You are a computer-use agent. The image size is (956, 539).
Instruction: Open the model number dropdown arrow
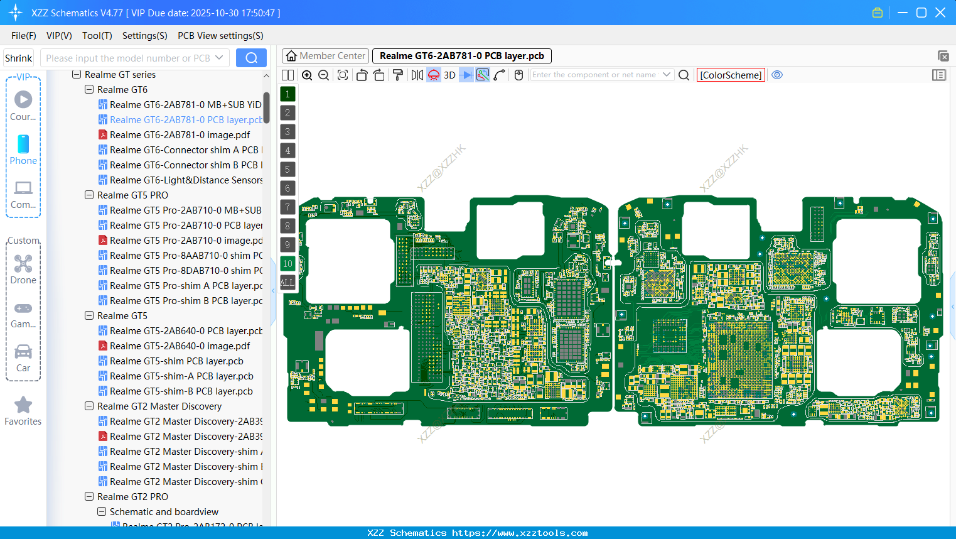pos(219,58)
